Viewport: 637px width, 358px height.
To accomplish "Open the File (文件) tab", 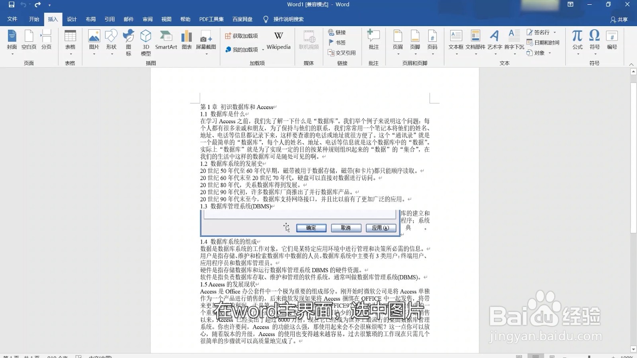I will coord(12,19).
